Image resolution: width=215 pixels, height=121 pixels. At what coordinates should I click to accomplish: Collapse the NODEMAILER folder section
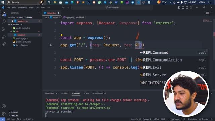25,25
